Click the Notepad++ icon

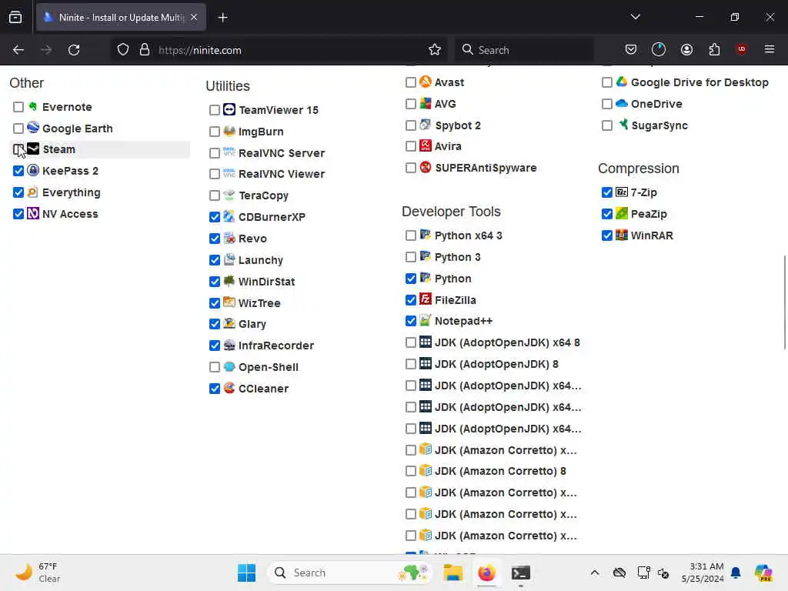pyautogui.click(x=425, y=321)
